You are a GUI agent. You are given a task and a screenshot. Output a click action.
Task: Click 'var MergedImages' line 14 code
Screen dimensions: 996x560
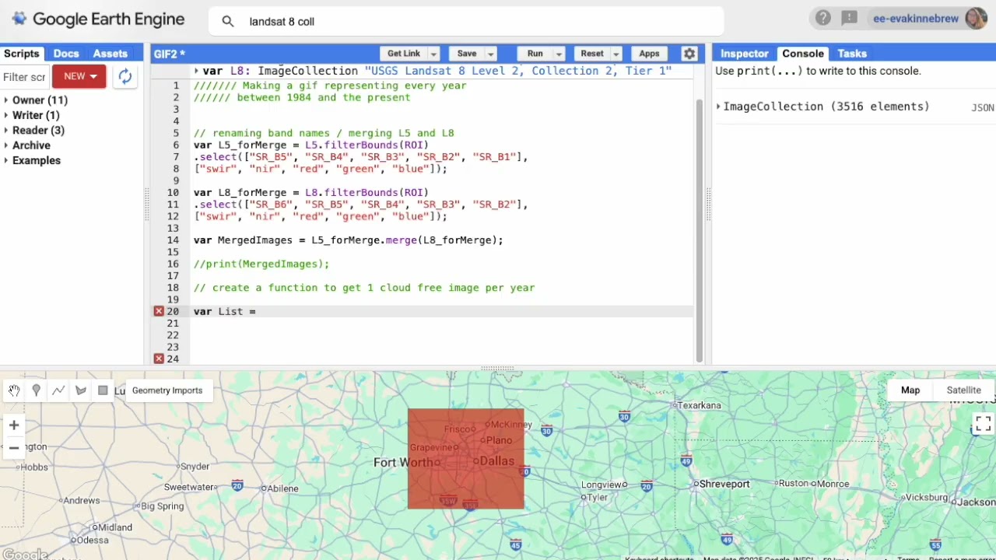[348, 240]
